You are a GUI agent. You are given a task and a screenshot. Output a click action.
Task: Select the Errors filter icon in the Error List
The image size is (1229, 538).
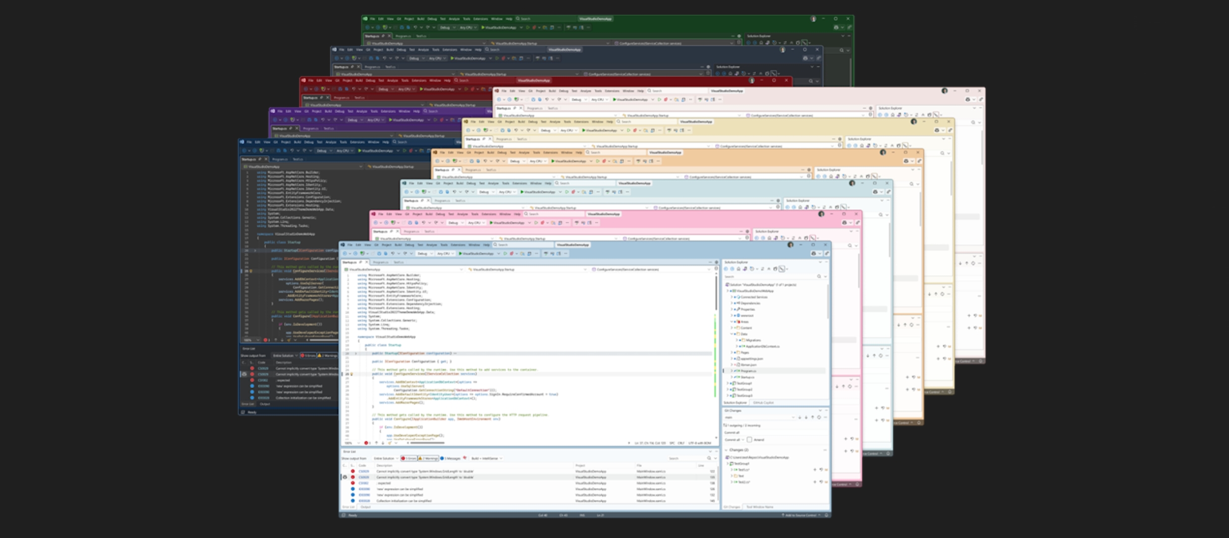(x=409, y=458)
